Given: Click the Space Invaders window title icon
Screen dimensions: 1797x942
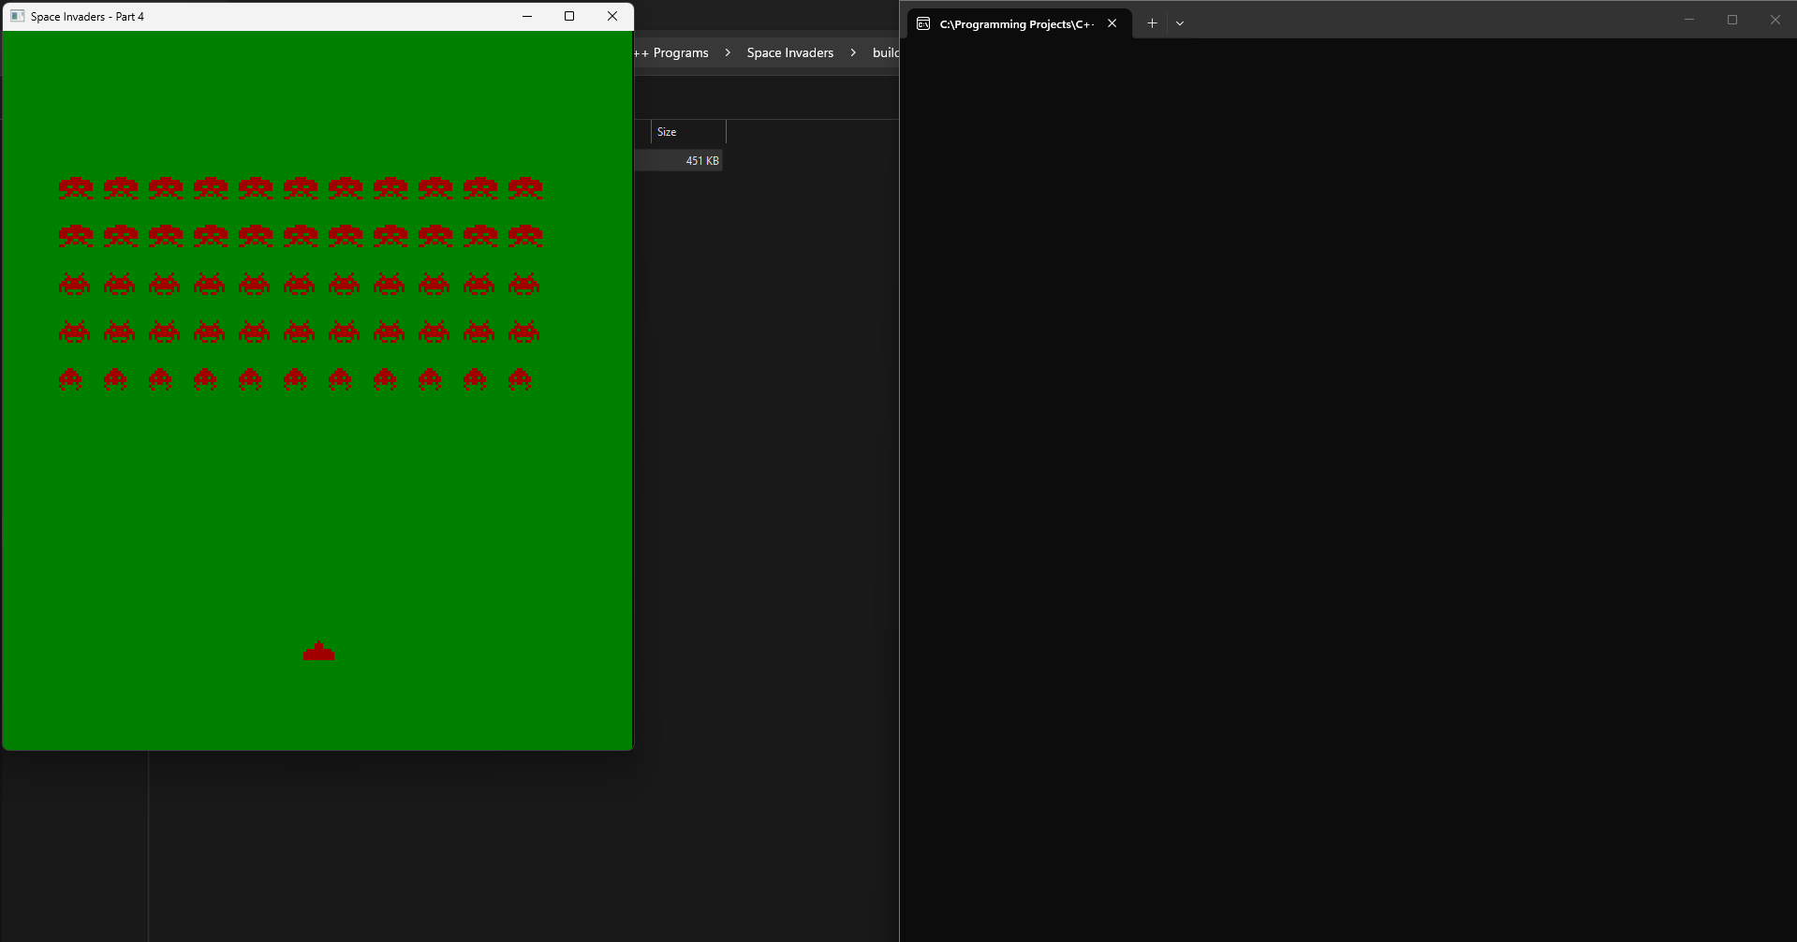Looking at the screenshot, I should pyautogui.click(x=17, y=16).
